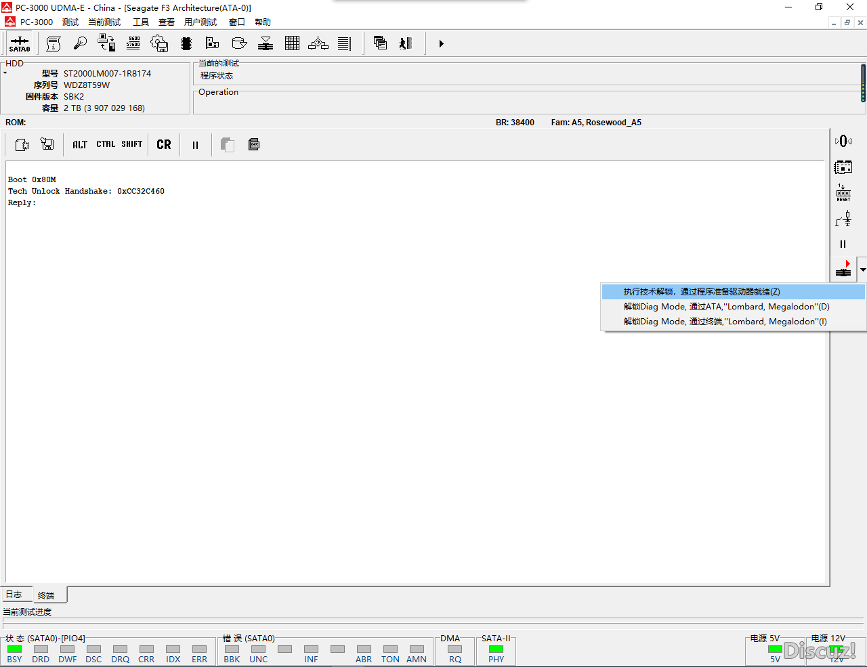Click the cascaded windows icon
This screenshot has width=867, height=667.
click(380, 43)
